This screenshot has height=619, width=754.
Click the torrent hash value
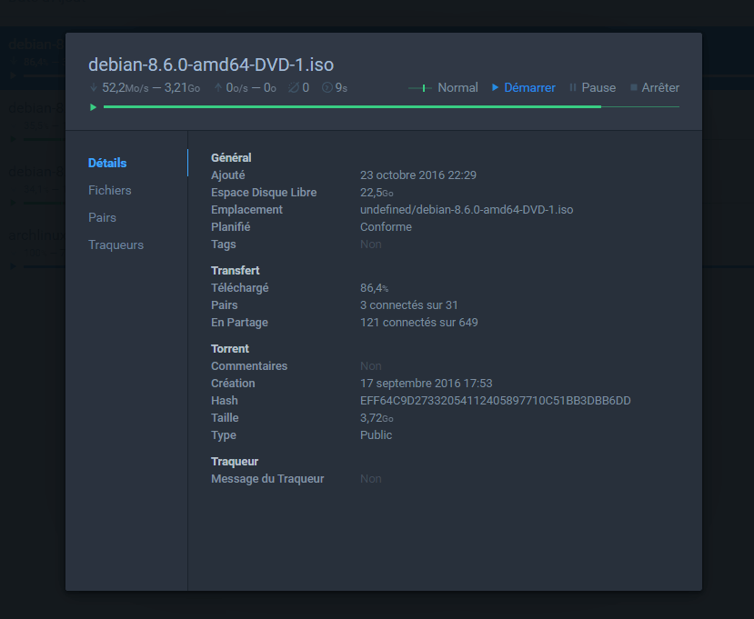click(x=496, y=400)
